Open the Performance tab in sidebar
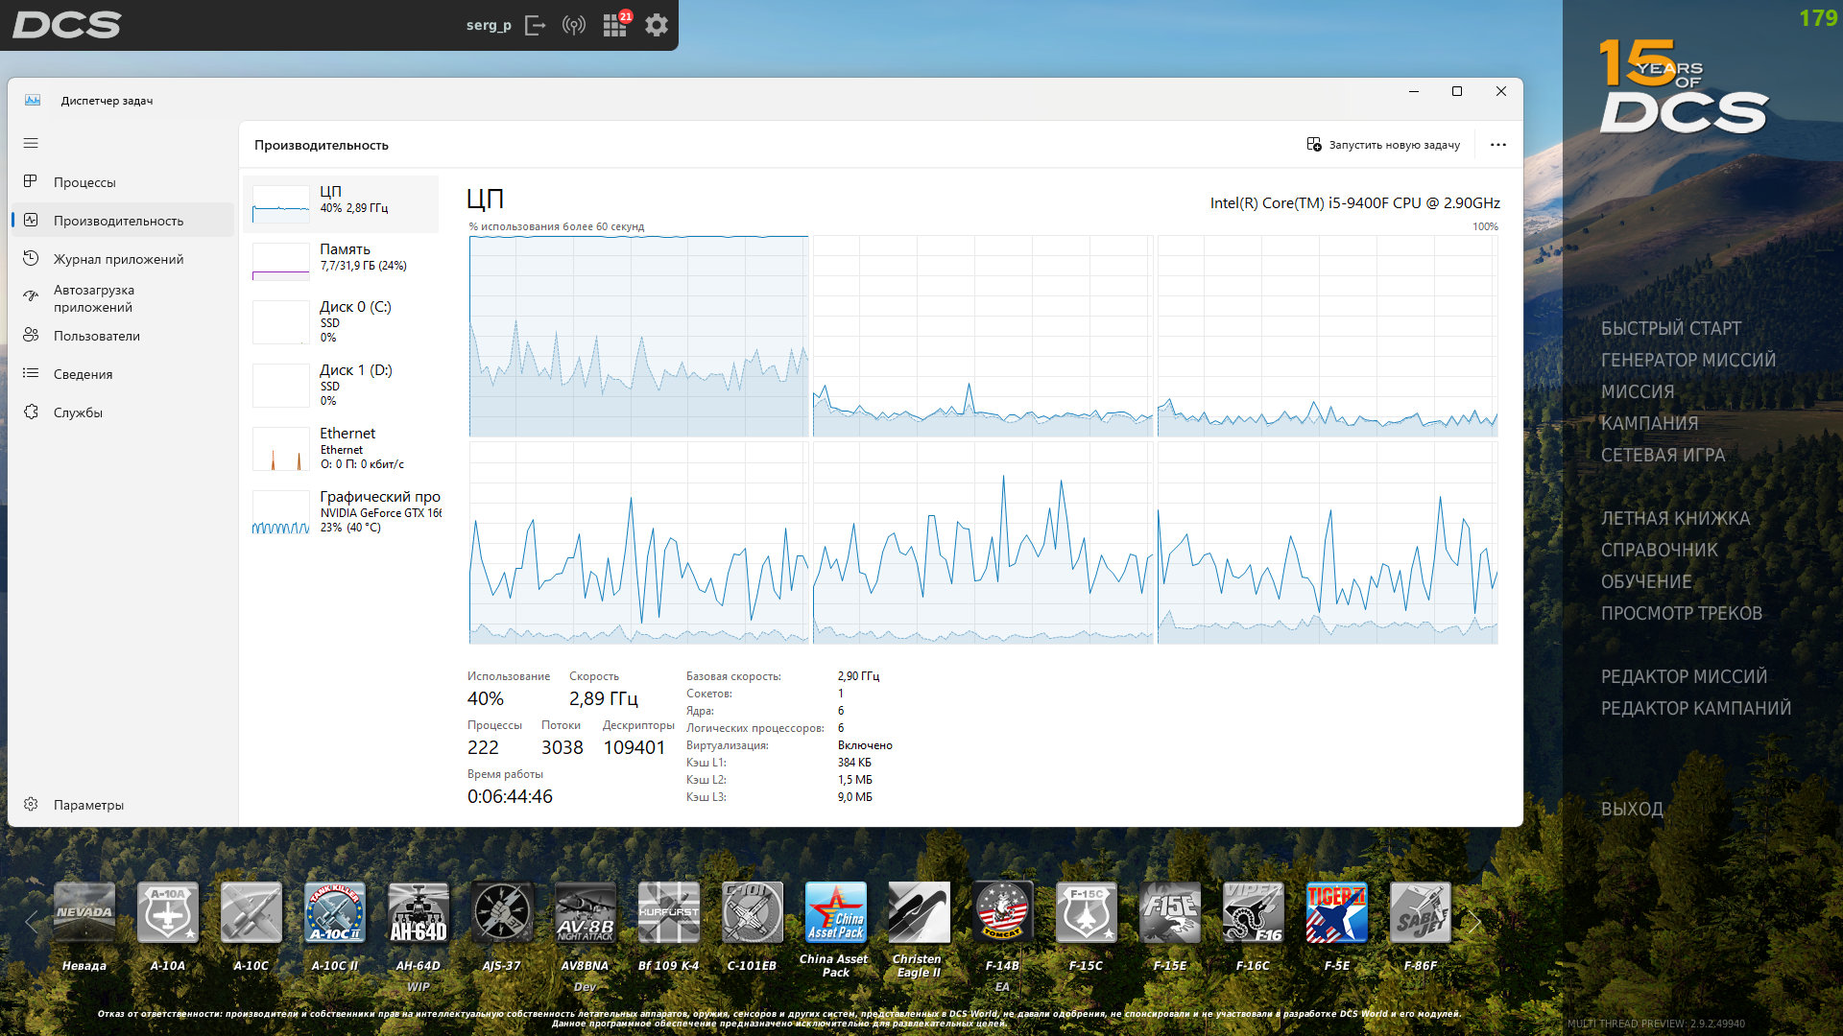 coord(123,221)
